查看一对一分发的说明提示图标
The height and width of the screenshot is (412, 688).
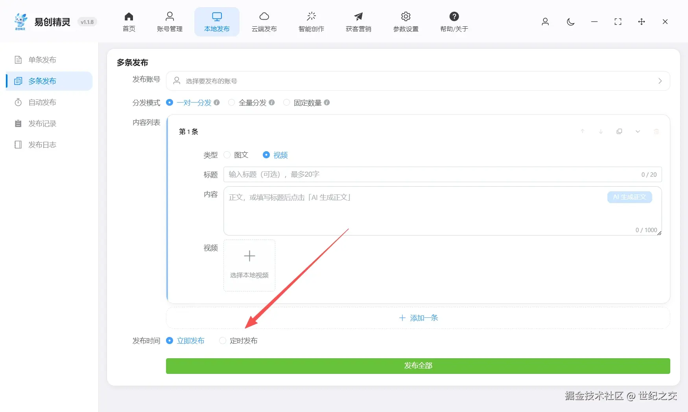(217, 102)
